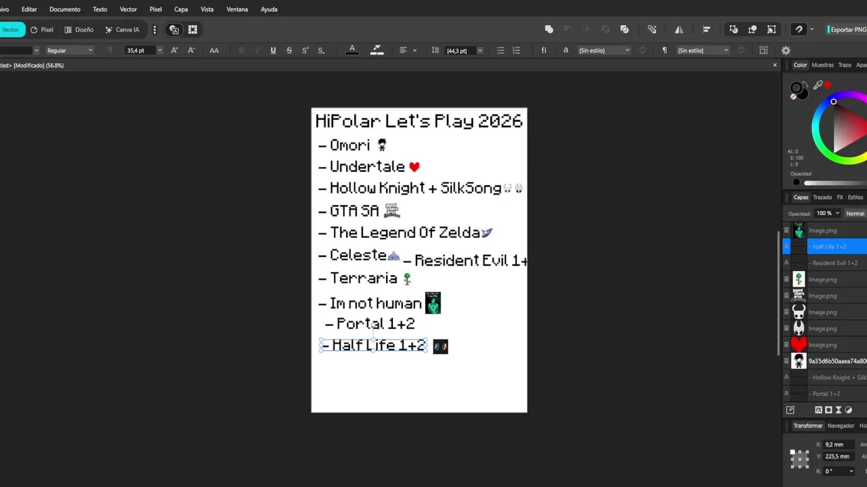Open the blend mode Normal dropdown
Screen dimensions: 867x487
click(855, 213)
